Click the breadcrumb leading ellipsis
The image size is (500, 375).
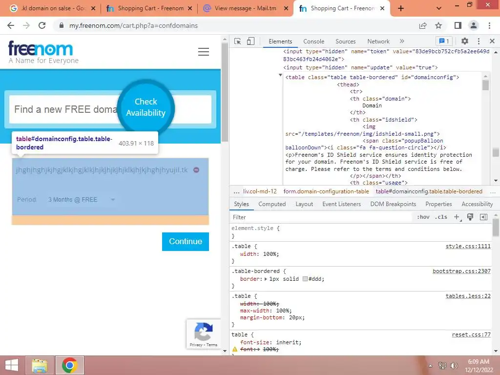tap(236, 191)
